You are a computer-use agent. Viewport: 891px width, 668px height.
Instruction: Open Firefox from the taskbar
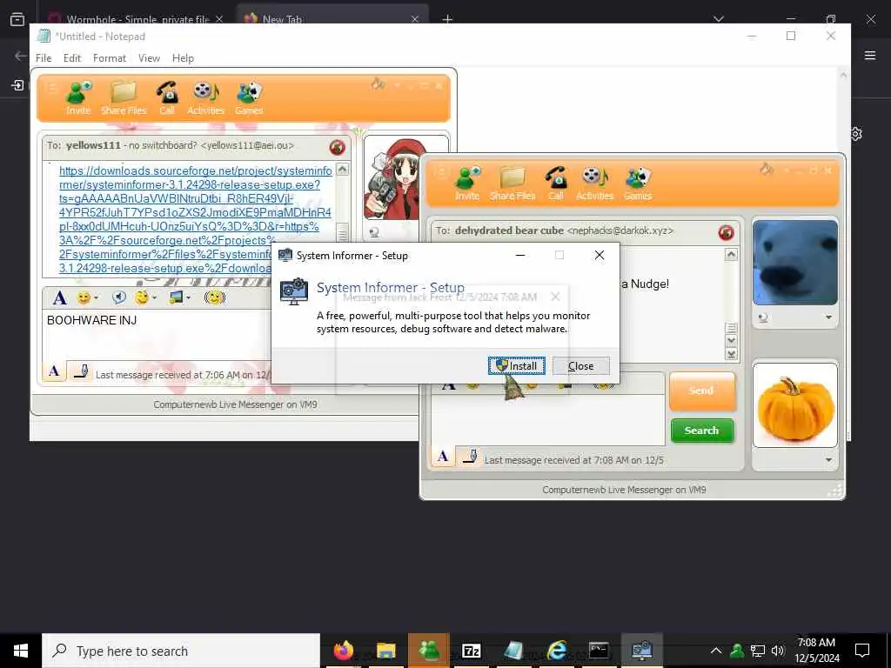[x=343, y=651]
